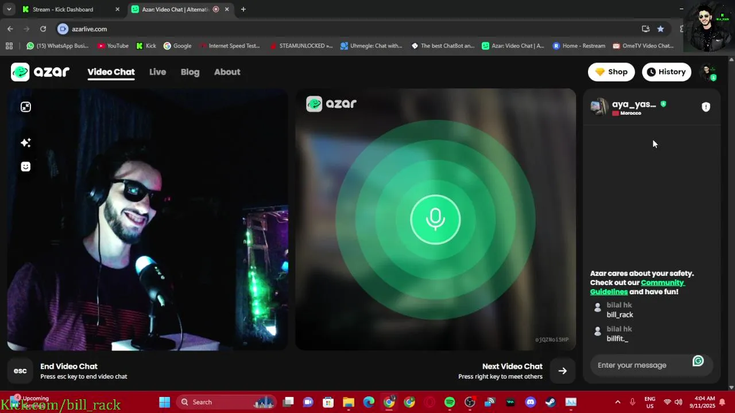Open volume control in system tray
The height and width of the screenshot is (413, 735).
[x=678, y=402]
